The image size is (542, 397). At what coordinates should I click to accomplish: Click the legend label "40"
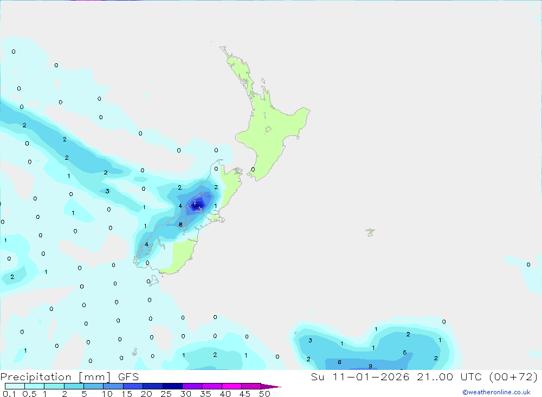225,394
